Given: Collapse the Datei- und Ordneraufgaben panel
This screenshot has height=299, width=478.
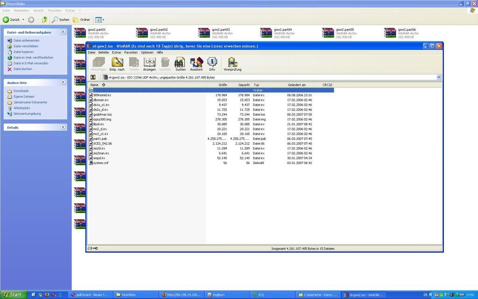Looking at the screenshot, I should (x=63, y=32).
